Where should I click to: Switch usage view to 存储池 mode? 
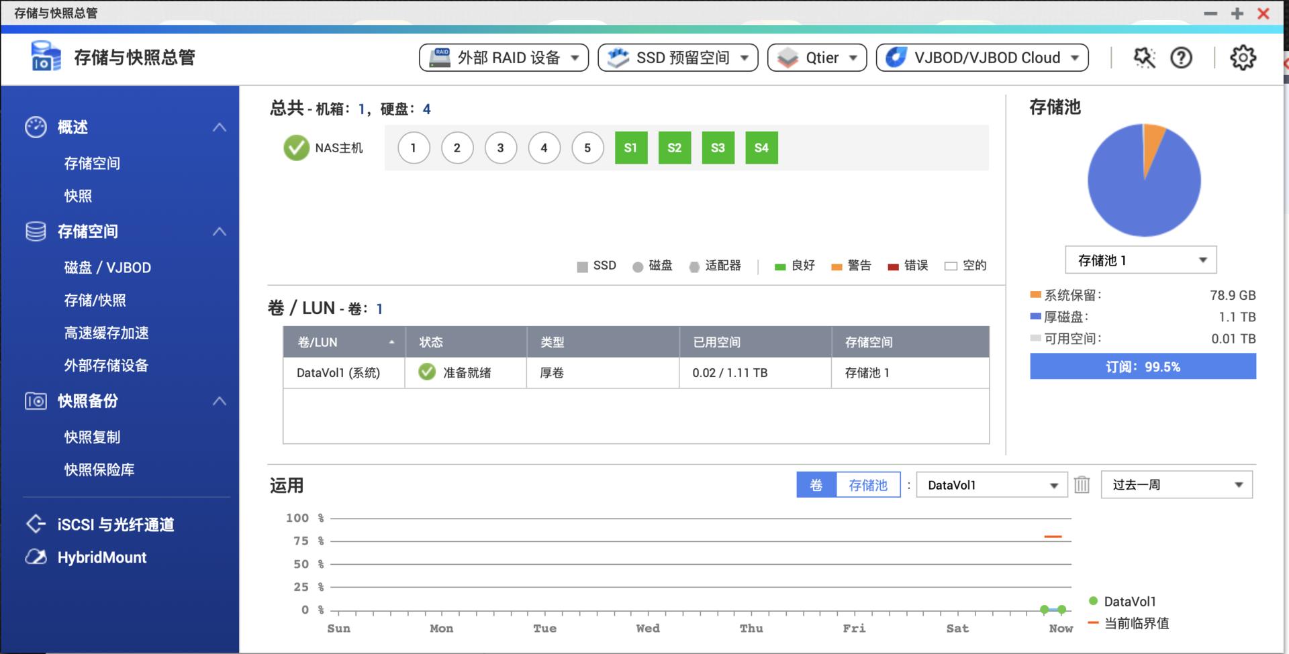(x=868, y=484)
